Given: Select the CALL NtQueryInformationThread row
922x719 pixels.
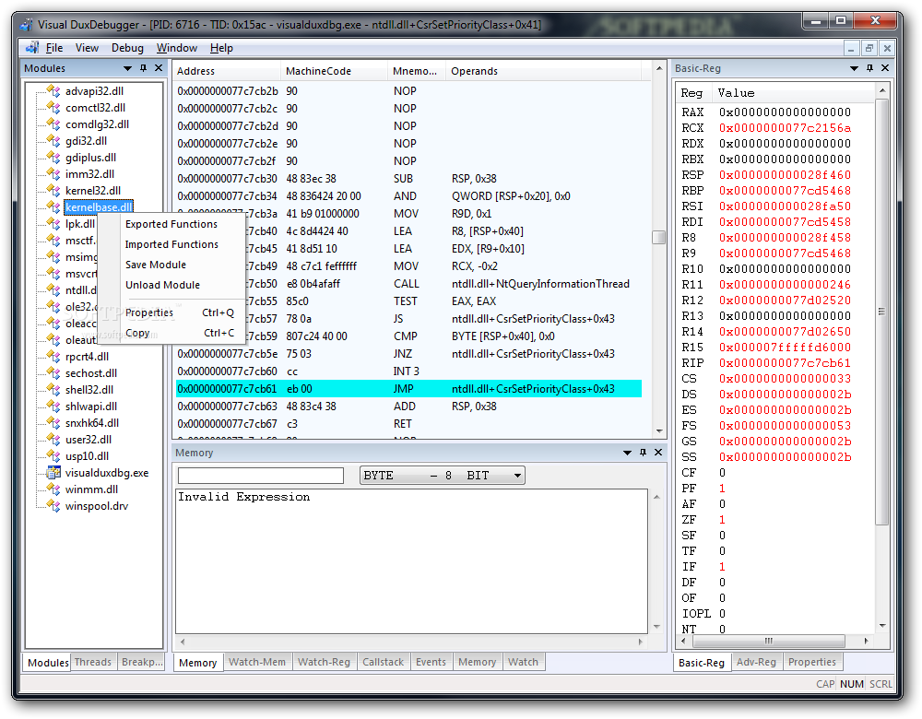Looking at the screenshot, I should tap(408, 284).
